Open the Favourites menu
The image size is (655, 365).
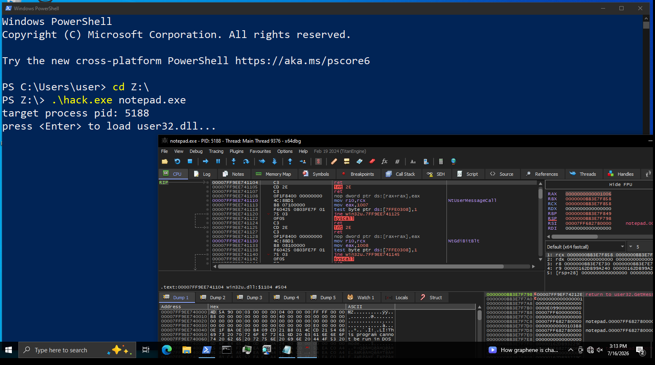point(260,151)
